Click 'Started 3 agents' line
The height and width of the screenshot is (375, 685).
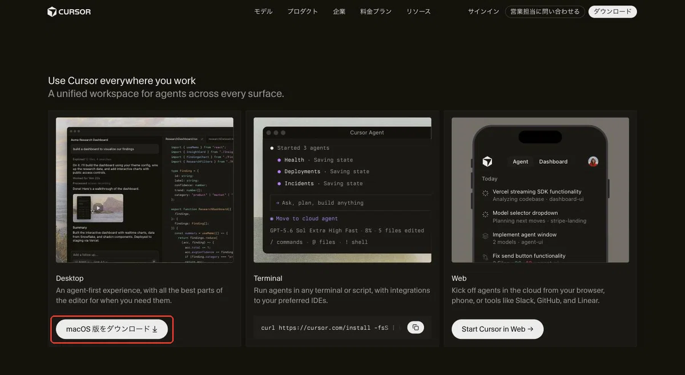[x=300, y=148]
